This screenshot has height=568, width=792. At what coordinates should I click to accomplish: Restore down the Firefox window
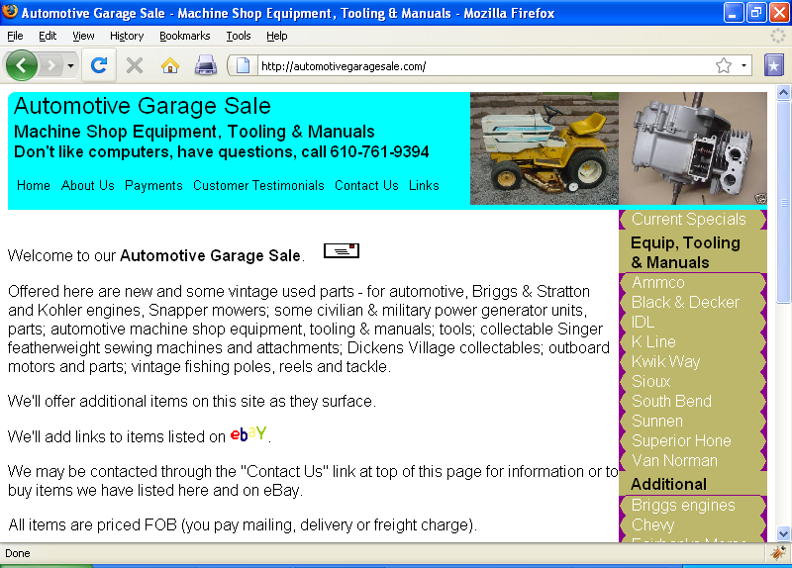[x=756, y=13]
